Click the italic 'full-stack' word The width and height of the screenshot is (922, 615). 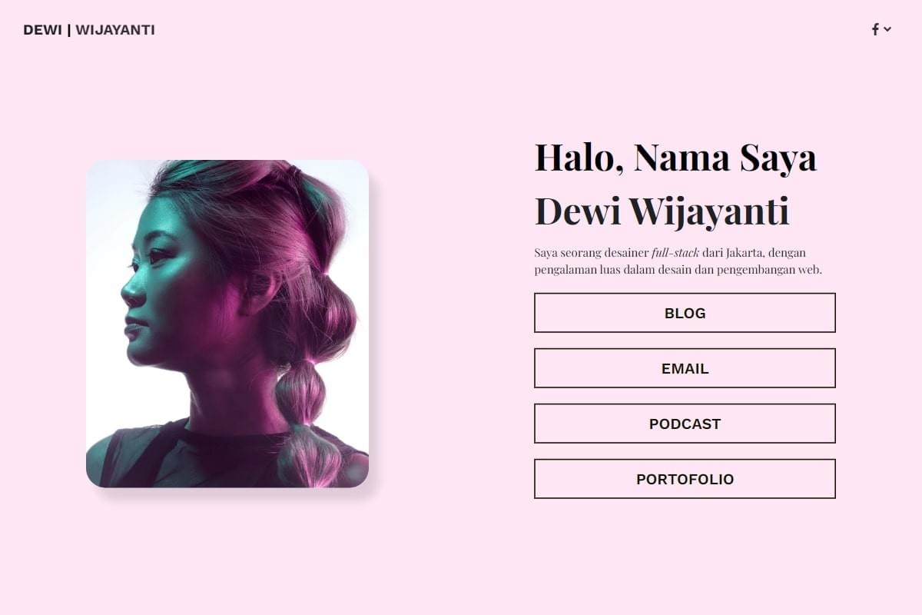coord(675,252)
